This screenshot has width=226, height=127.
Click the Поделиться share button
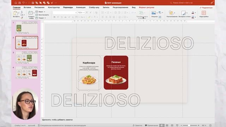coord(206,8)
